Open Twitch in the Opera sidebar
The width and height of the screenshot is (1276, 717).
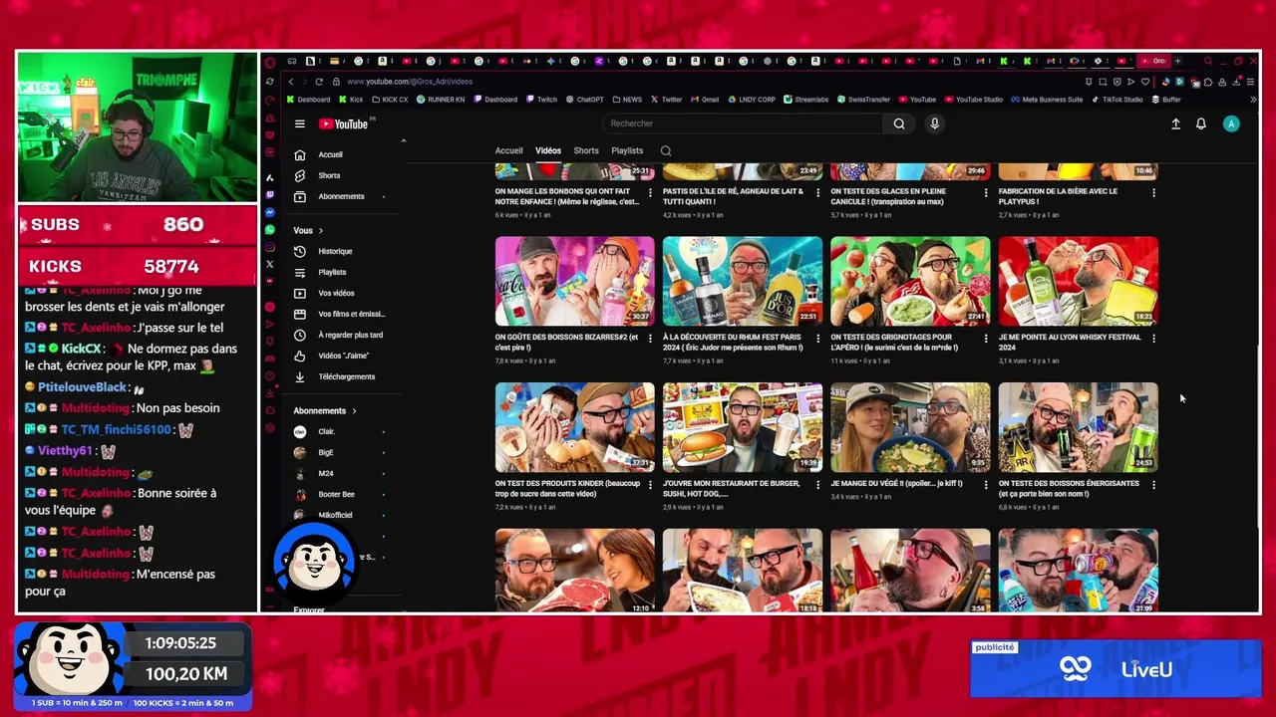click(270, 194)
